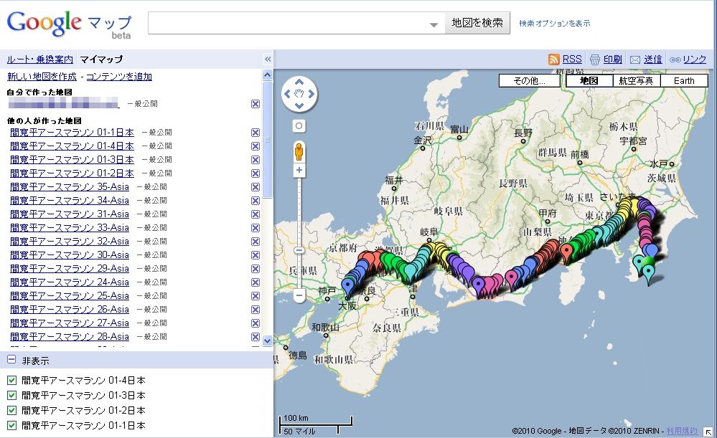Click the Street View pegman icon
The height and width of the screenshot is (438, 717).
tap(299, 151)
